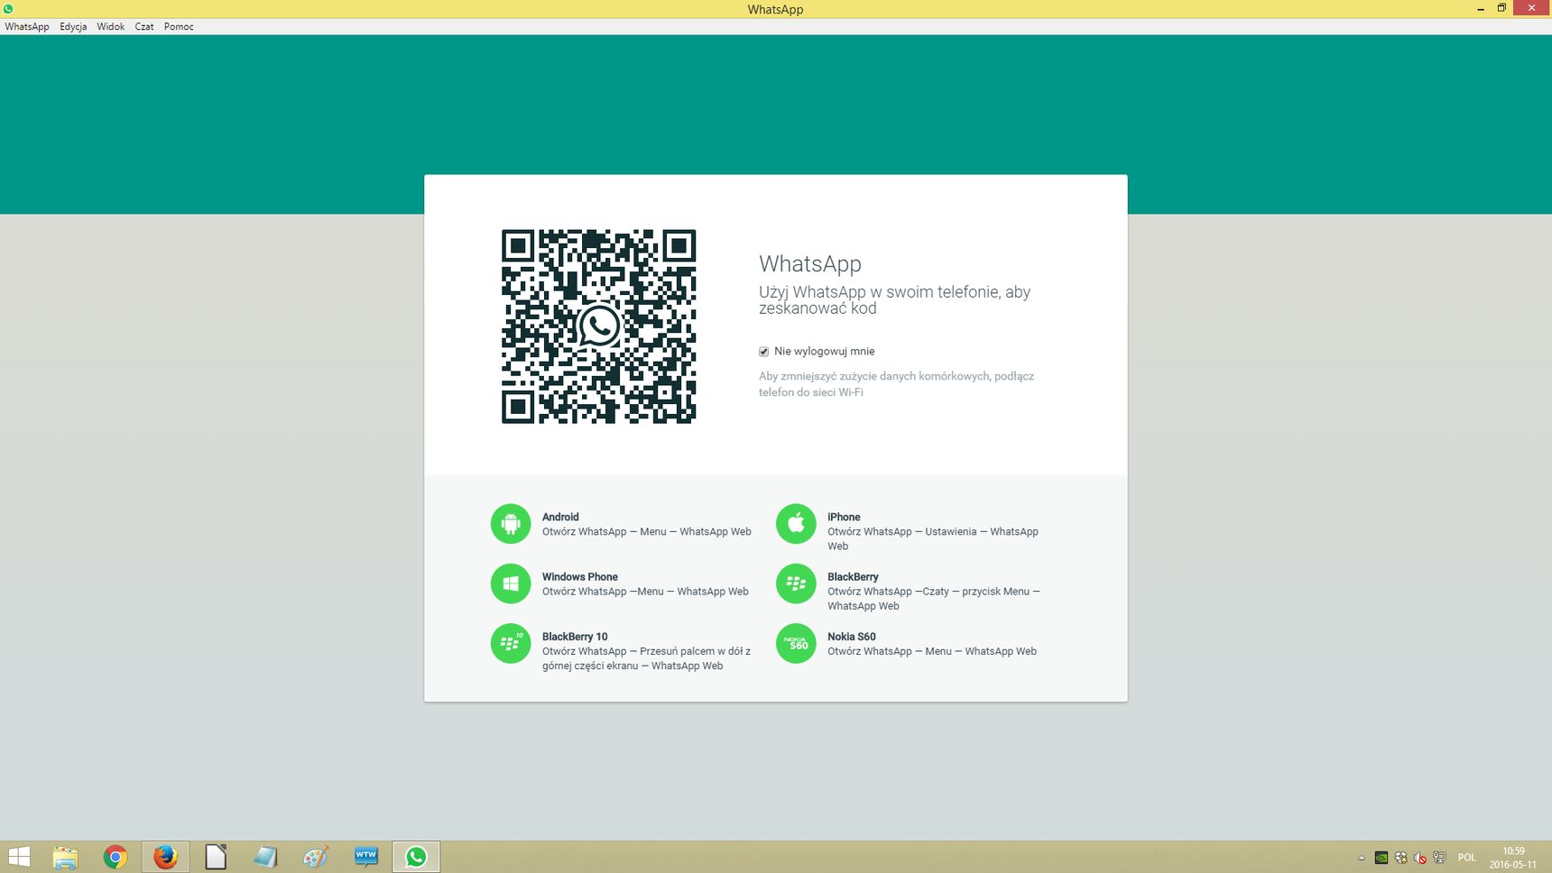Open the Windows Start button
Viewport: 1552px width, 873px height.
(19, 857)
